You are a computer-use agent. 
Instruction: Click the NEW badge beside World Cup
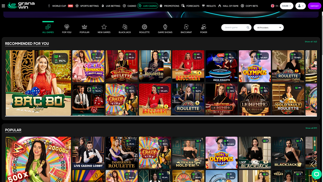coord(70,6)
